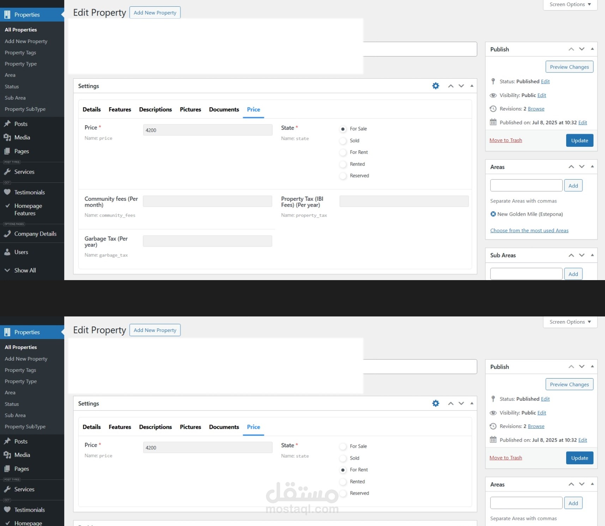Viewport: 605px width, 526px height.
Task: Select For Sale state in upper screenshot
Action: (343, 129)
